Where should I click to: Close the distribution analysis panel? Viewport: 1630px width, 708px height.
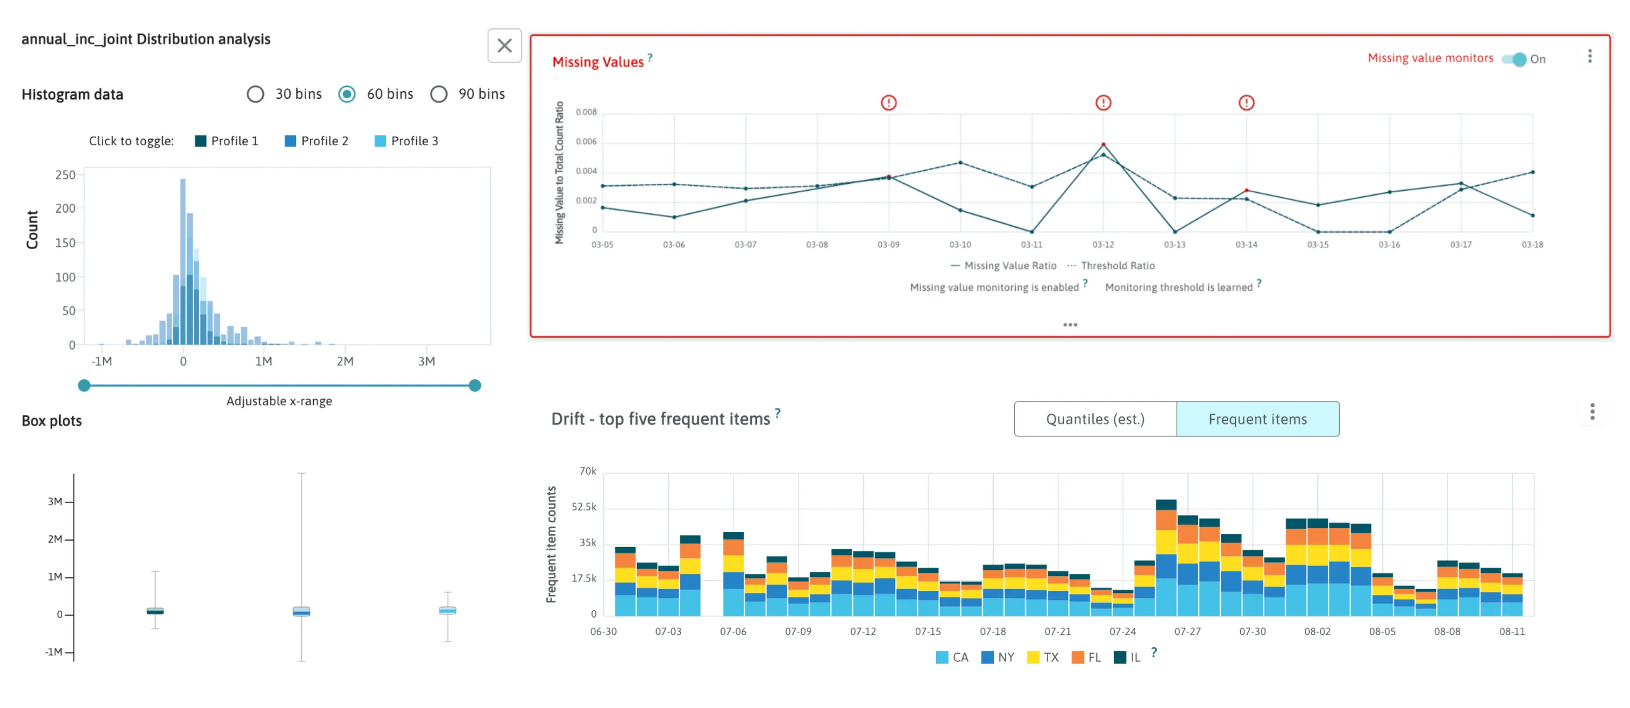tap(504, 45)
